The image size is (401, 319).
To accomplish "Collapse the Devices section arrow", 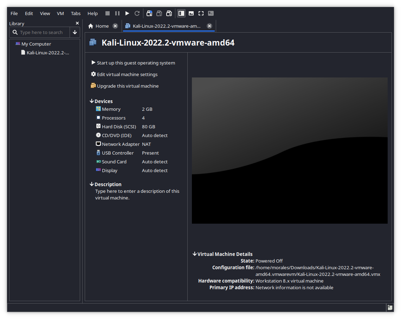I will 92,101.
